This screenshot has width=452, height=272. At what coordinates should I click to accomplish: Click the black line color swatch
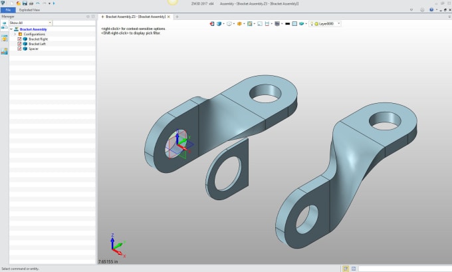coord(287,24)
